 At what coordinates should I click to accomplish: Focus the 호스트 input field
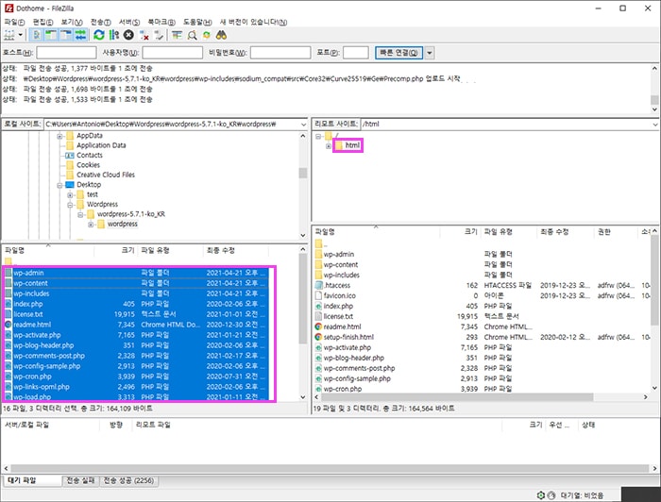tap(66, 53)
